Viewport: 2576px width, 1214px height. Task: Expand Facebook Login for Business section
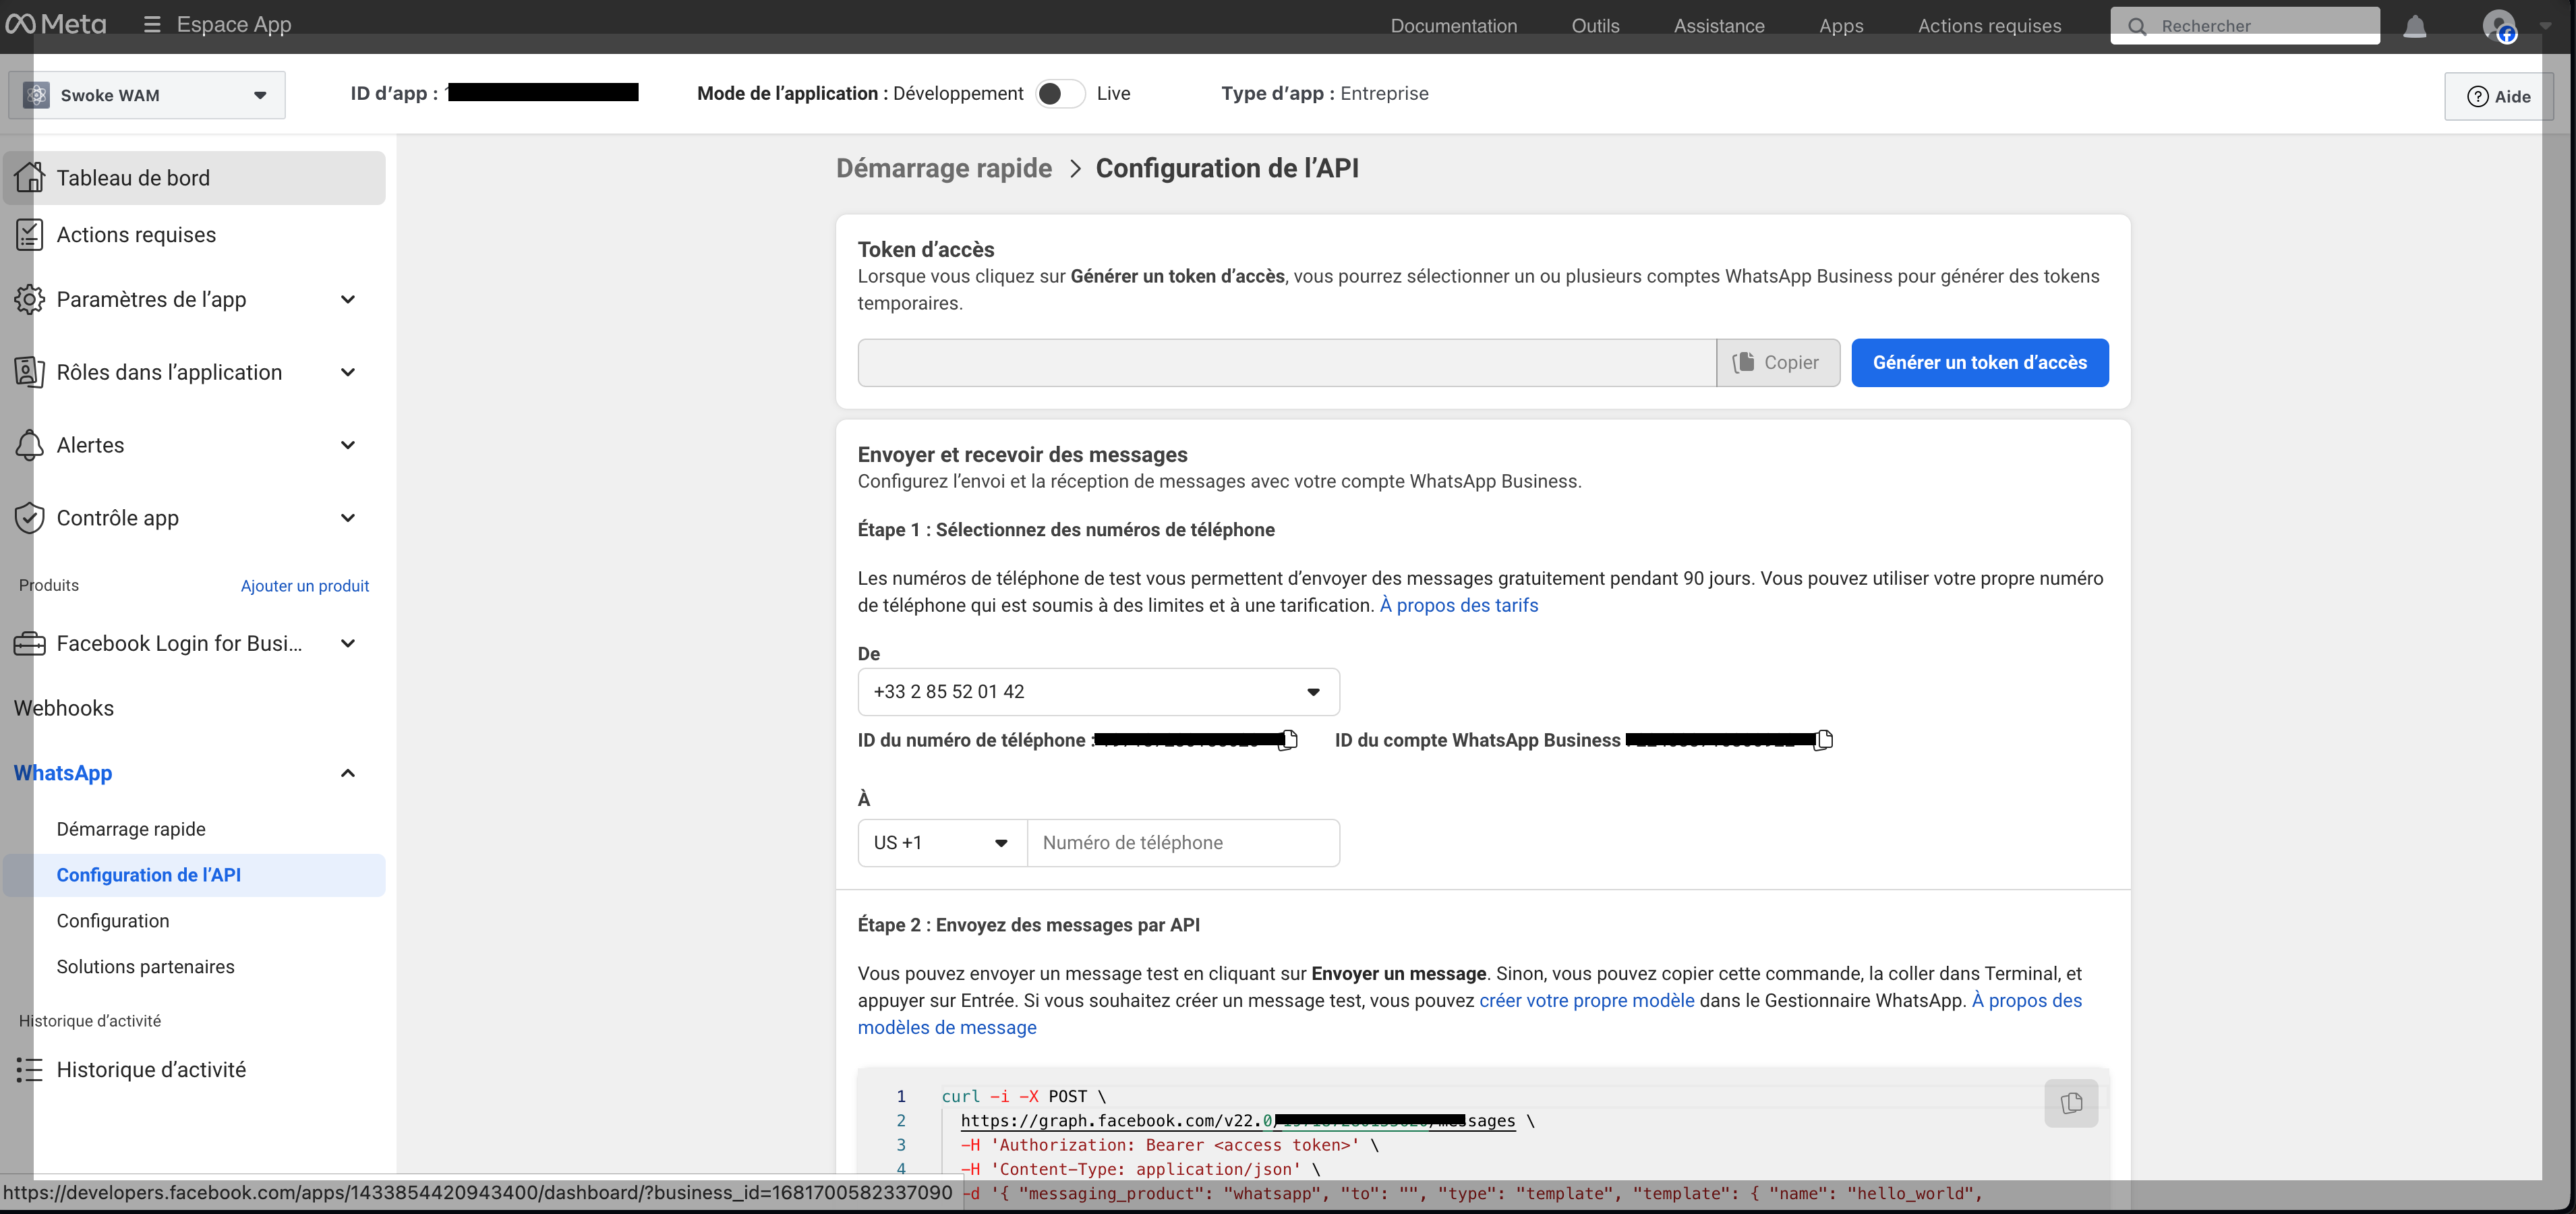tap(348, 643)
